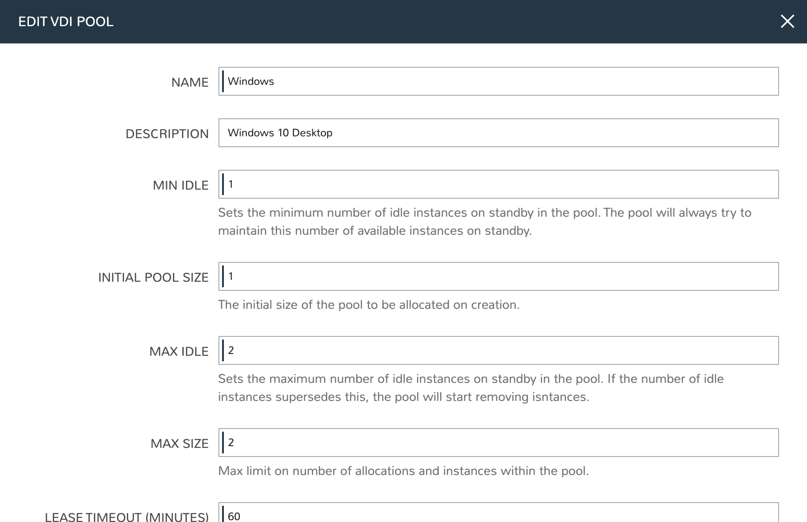
Task: Click the INITIAL POOL SIZE label
Action: [153, 277]
